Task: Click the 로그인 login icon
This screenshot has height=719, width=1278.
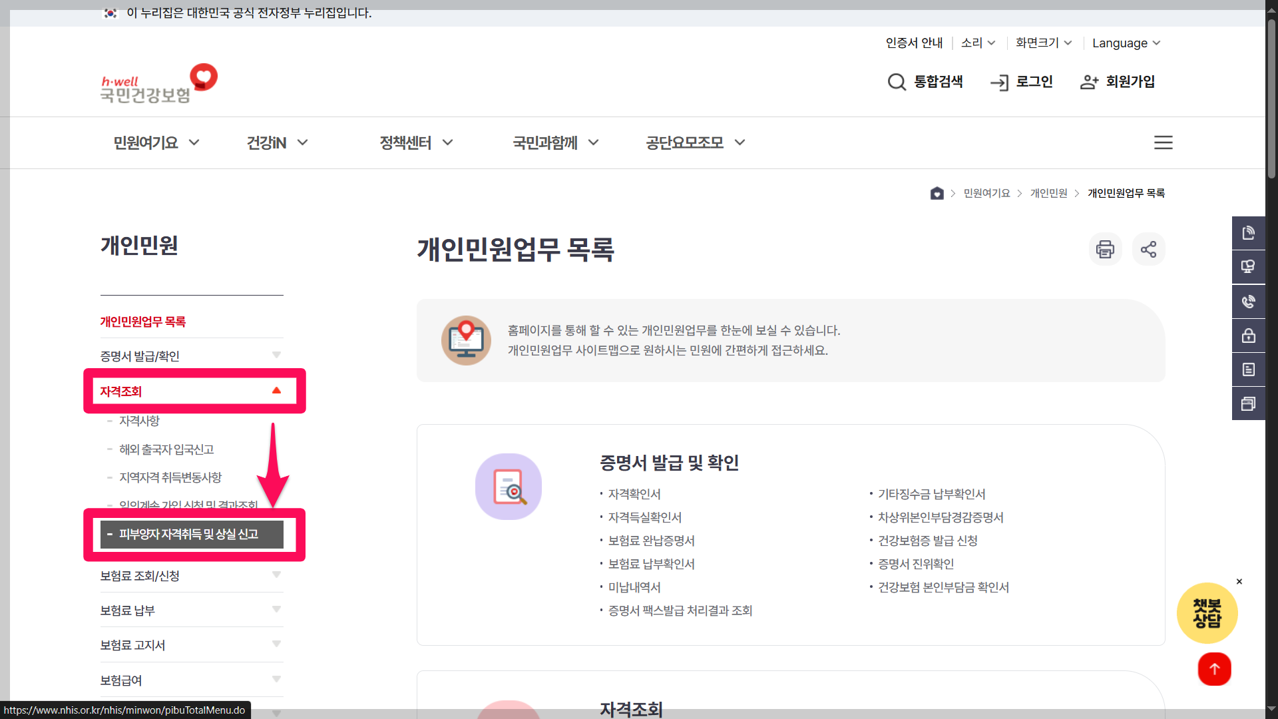Action: (1000, 82)
